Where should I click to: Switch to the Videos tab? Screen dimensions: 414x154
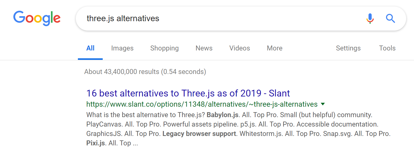tap(240, 48)
